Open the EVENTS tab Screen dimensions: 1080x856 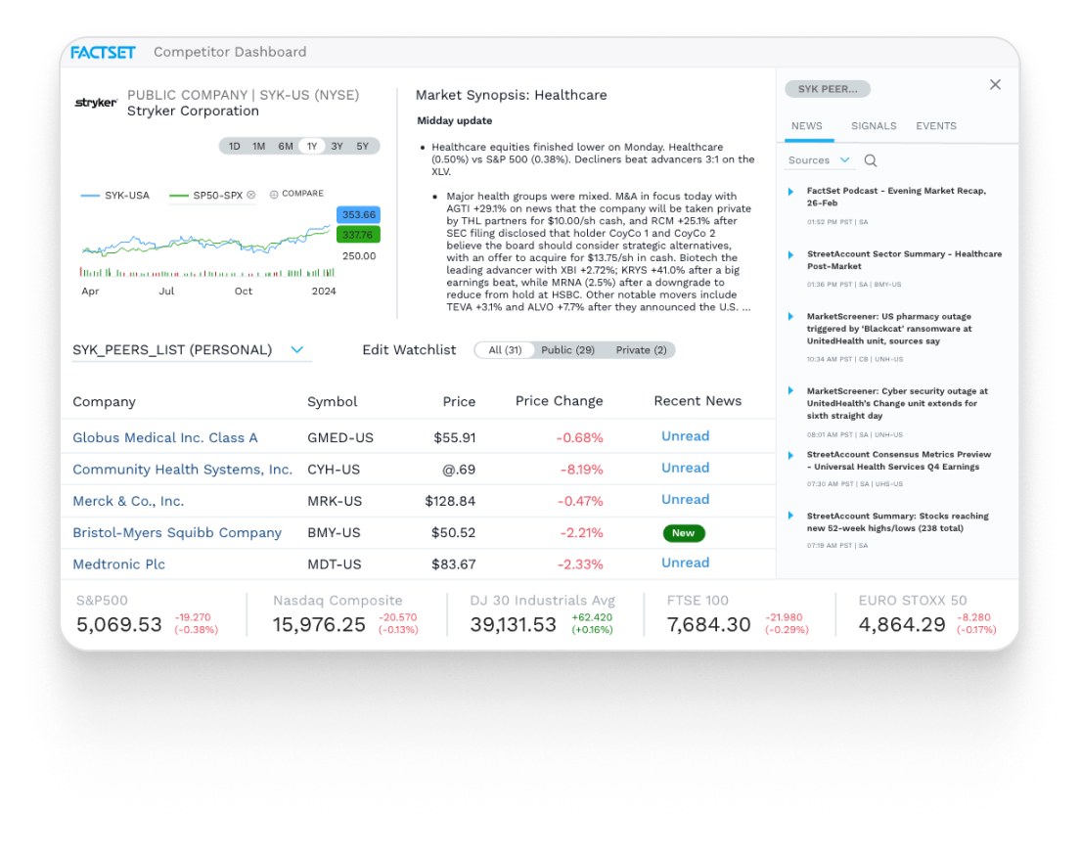(x=936, y=126)
